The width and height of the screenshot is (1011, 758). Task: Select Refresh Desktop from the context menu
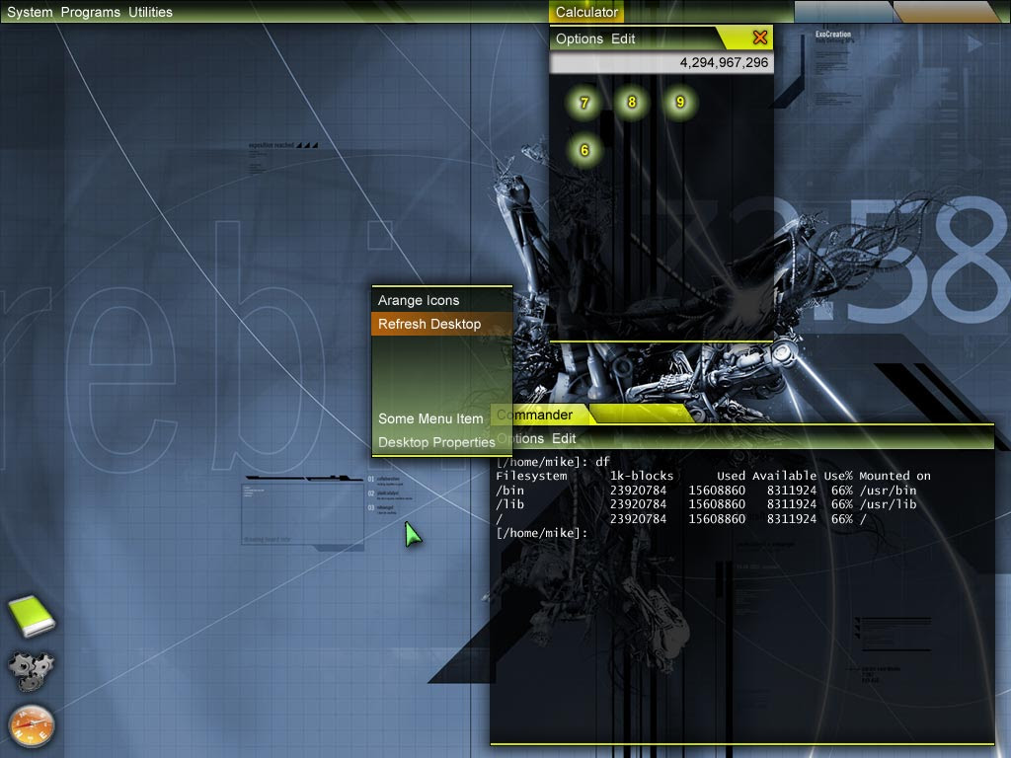pyautogui.click(x=428, y=324)
